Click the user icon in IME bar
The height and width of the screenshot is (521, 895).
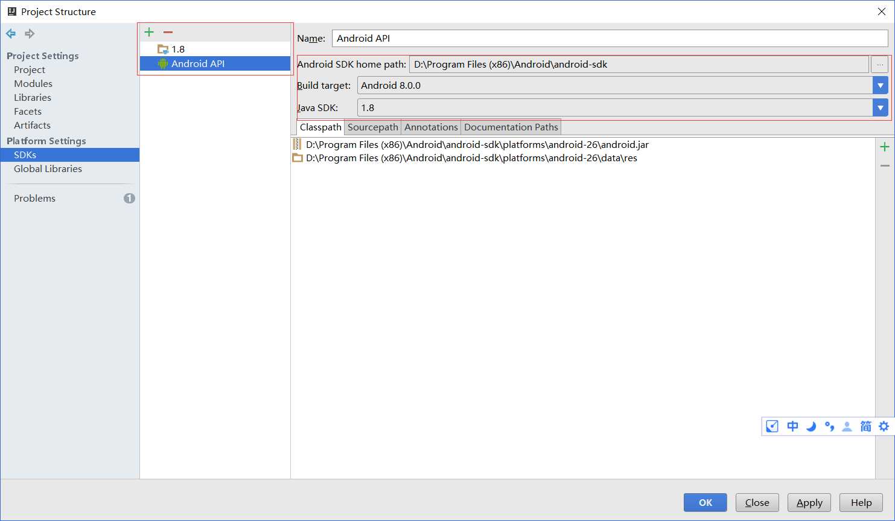click(847, 426)
